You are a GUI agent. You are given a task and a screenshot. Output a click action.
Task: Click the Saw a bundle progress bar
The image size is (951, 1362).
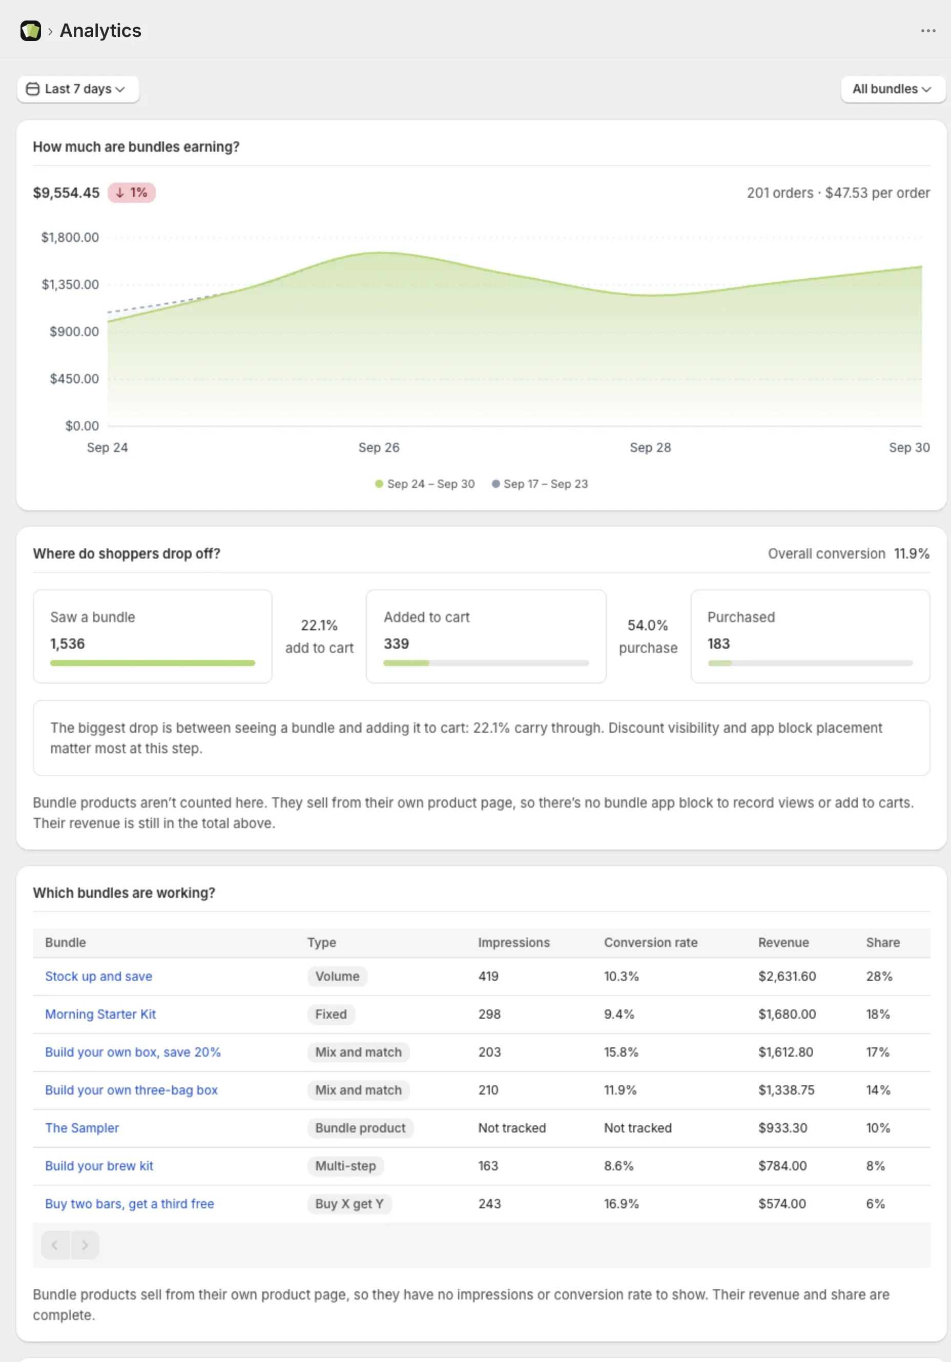pos(153,663)
